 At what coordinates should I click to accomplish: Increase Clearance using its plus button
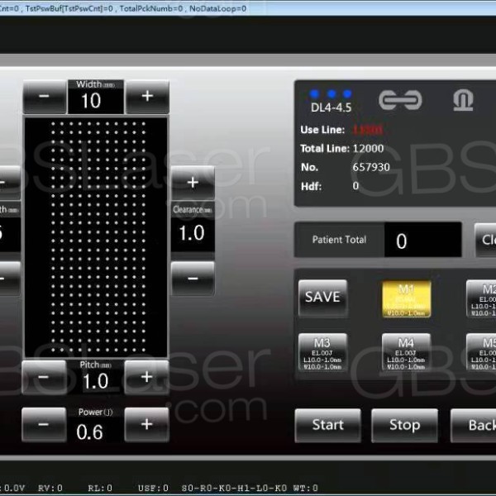point(193,183)
